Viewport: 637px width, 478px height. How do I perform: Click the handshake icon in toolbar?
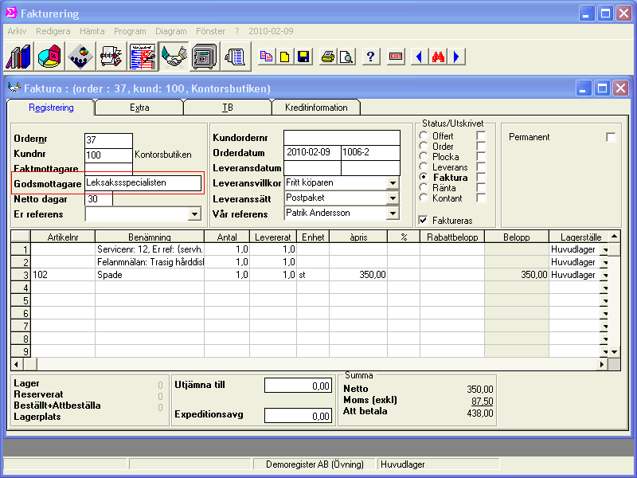click(173, 57)
